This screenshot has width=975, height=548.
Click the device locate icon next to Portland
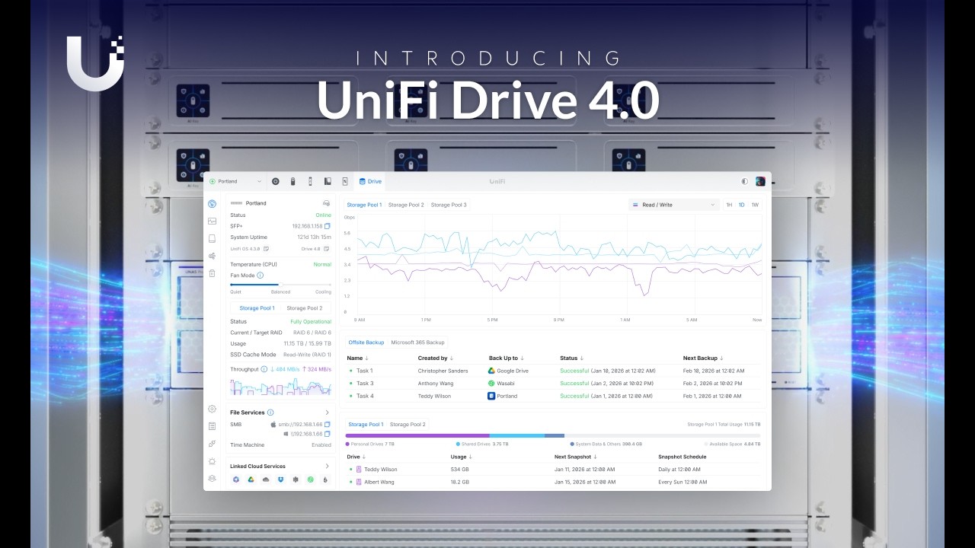click(x=327, y=203)
